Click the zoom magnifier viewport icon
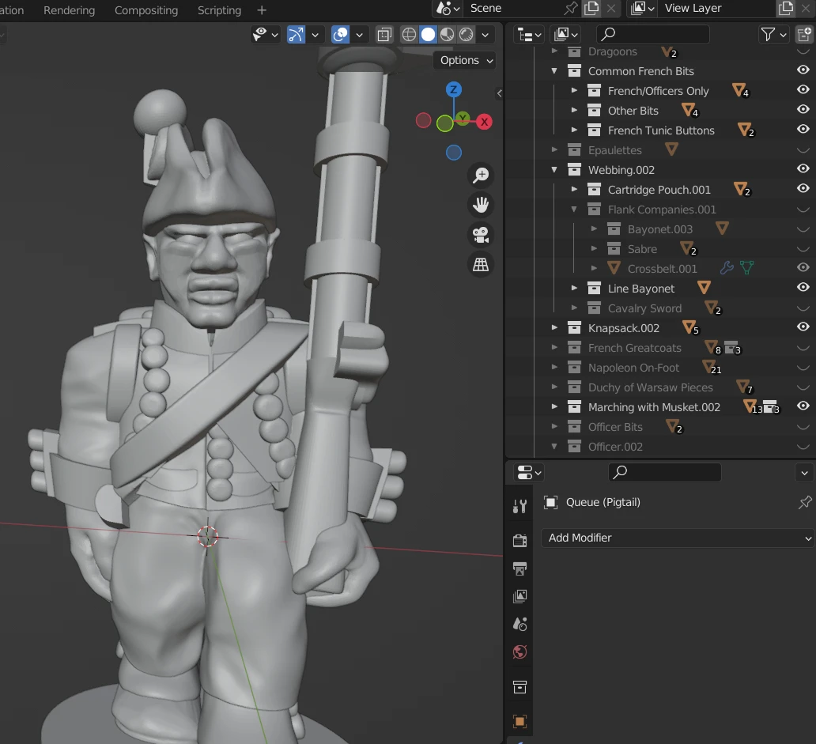816x744 pixels. [480, 175]
